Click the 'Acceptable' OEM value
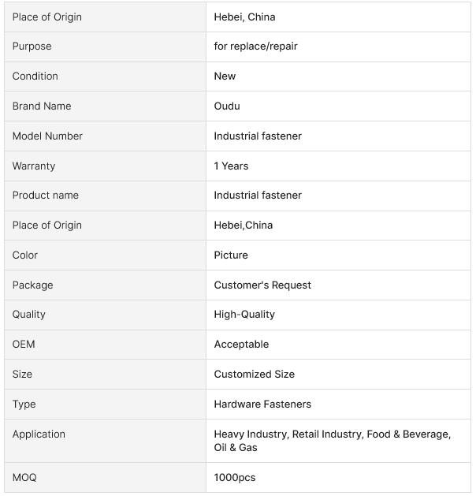Viewport: 476px width, 496px height. click(241, 345)
